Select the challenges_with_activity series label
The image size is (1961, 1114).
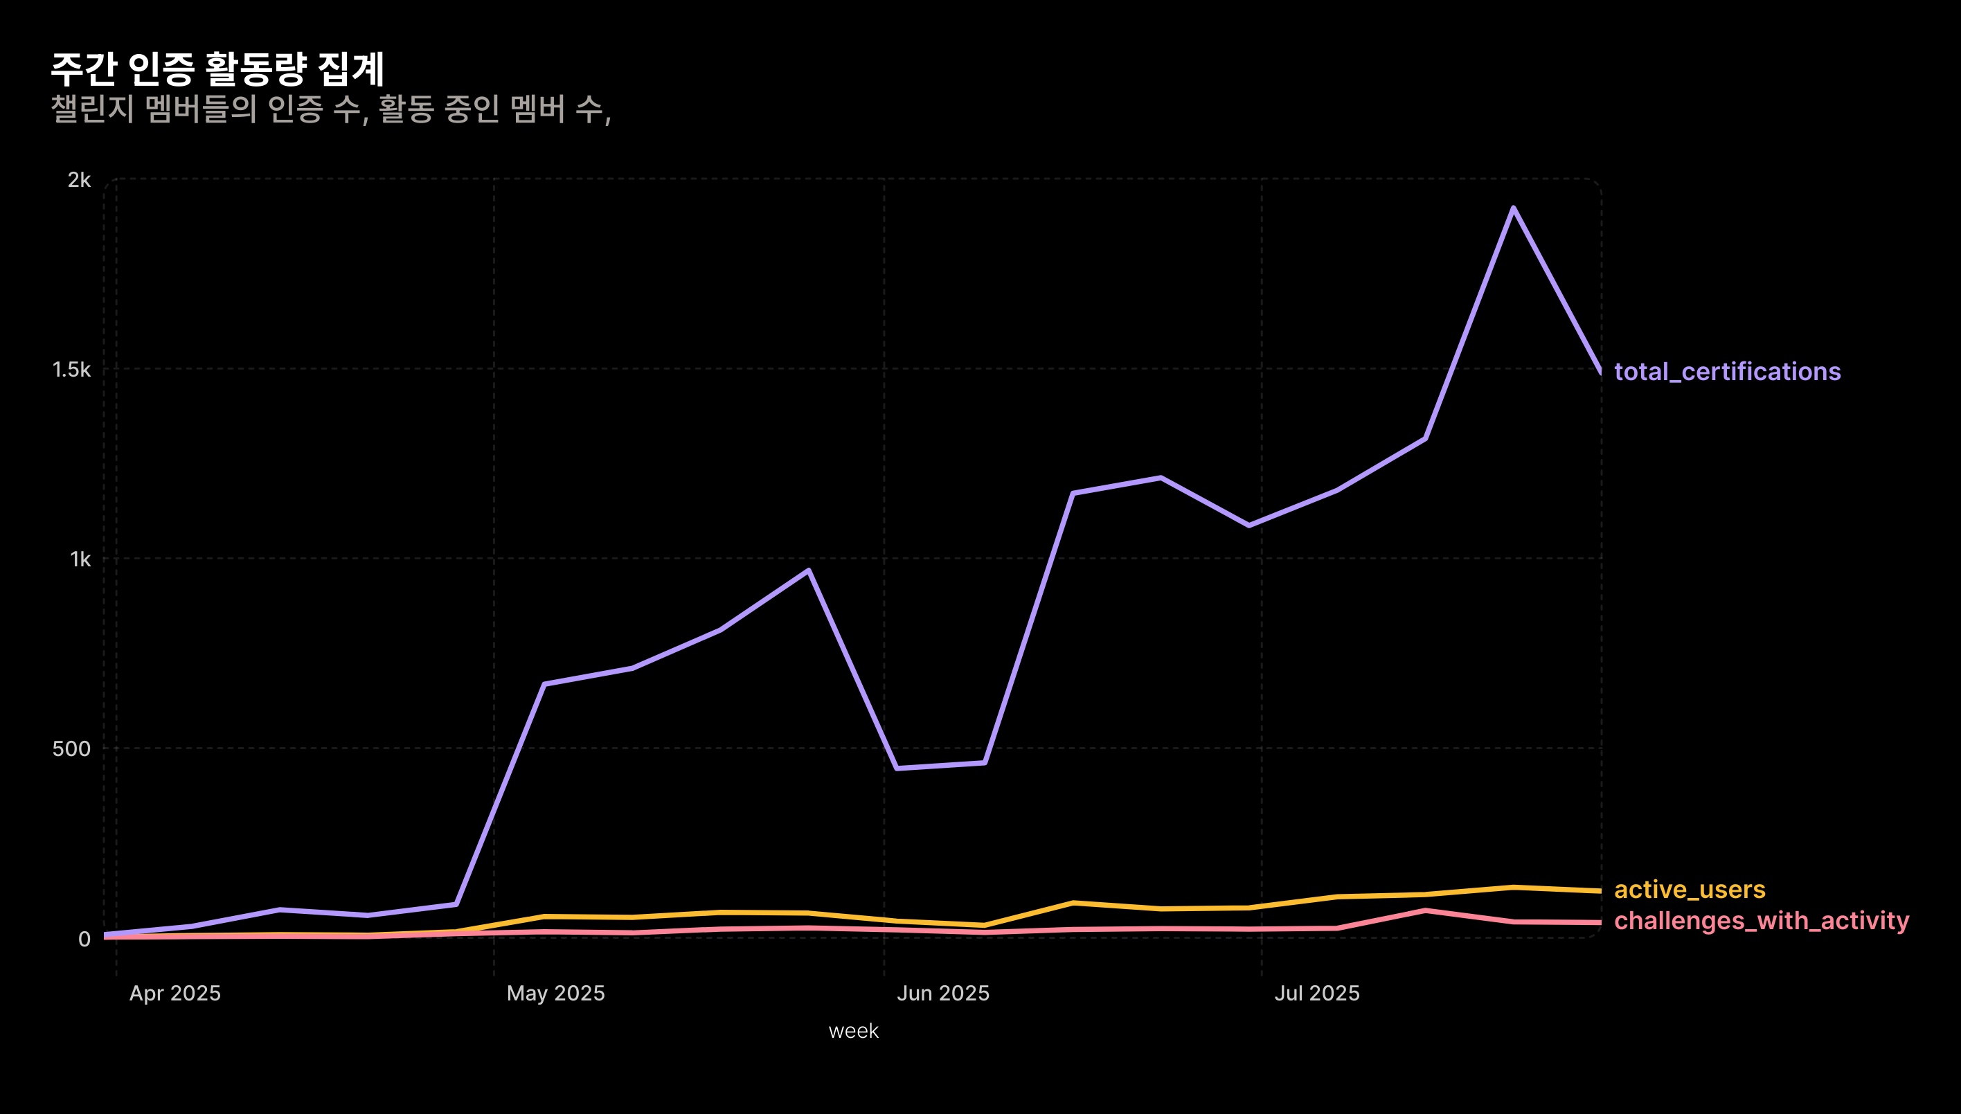(x=1762, y=920)
